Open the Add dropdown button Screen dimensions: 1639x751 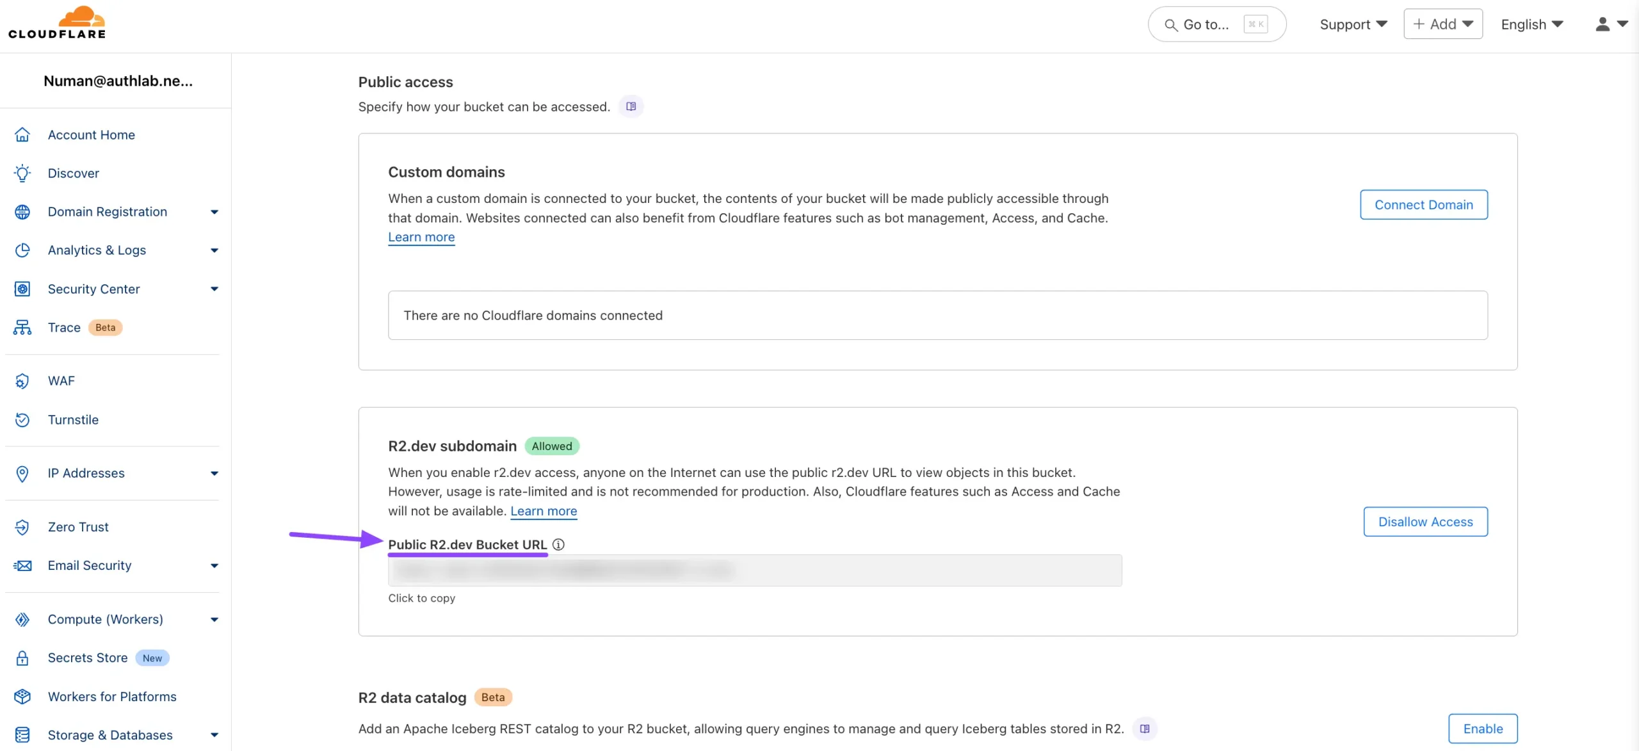[x=1443, y=24]
